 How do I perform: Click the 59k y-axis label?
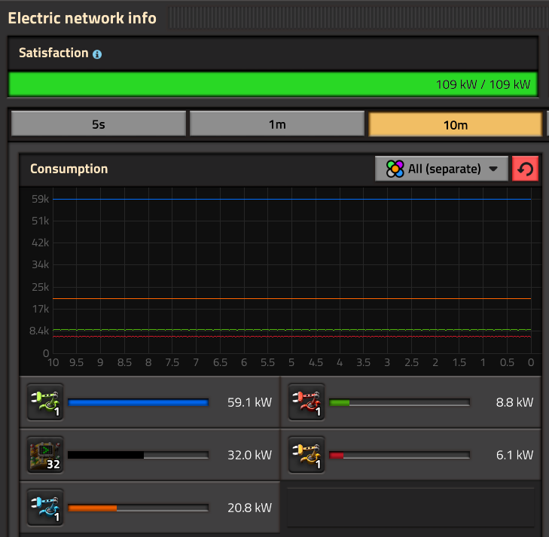(x=40, y=199)
